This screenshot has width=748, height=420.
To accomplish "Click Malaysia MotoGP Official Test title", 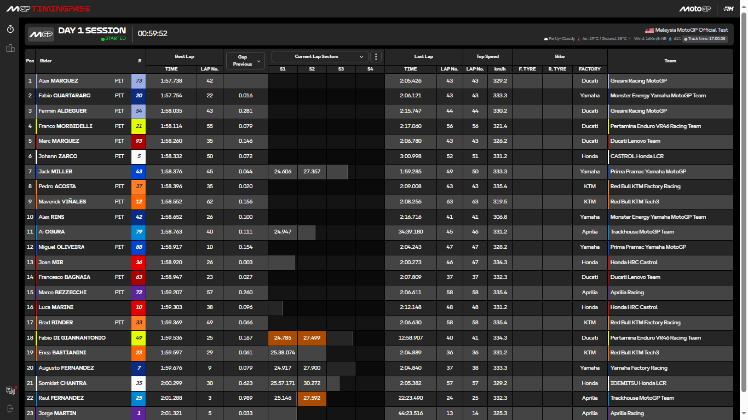I will click(x=692, y=30).
